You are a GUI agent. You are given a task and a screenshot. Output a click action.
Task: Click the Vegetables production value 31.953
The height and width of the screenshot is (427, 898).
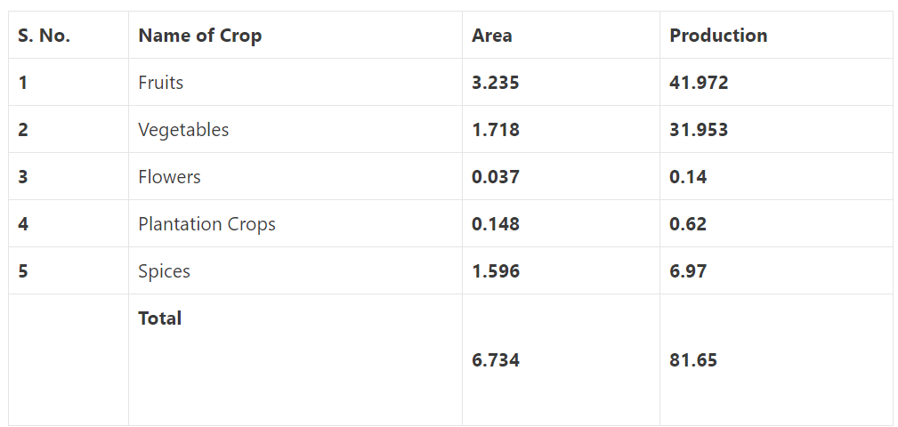click(x=699, y=130)
